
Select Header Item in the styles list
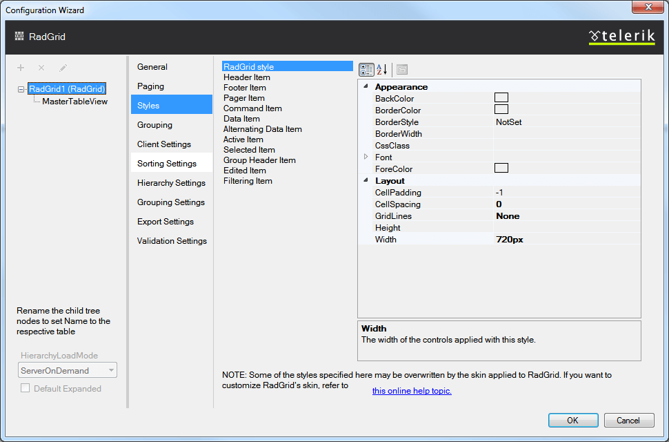(247, 77)
